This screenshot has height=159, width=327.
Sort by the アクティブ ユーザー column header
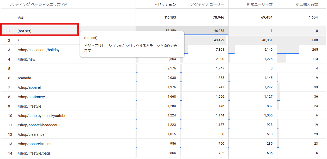[x=208, y=4]
